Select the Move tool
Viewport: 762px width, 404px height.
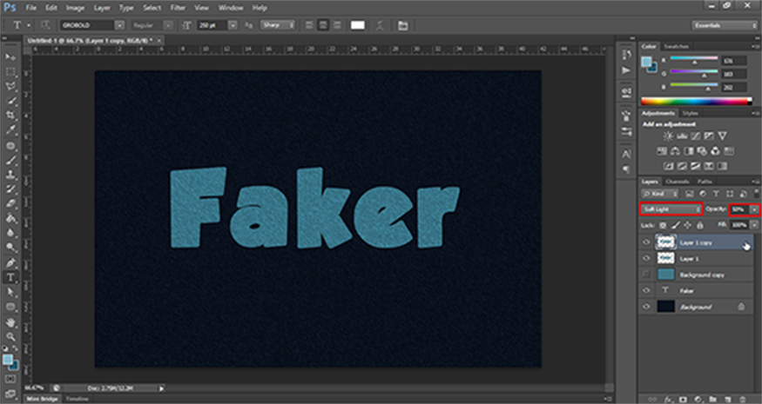pyautogui.click(x=11, y=56)
